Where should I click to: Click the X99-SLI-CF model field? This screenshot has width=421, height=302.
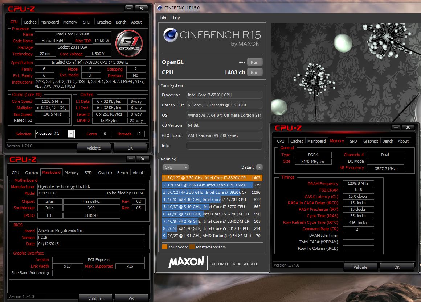click(72, 193)
